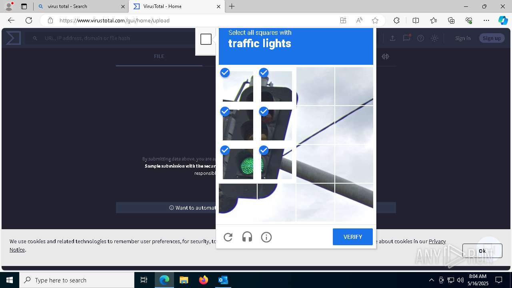The height and width of the screenshot is (288, 512).
Task: Open the Extensions puzzle icon
Action: click(396, 20)
